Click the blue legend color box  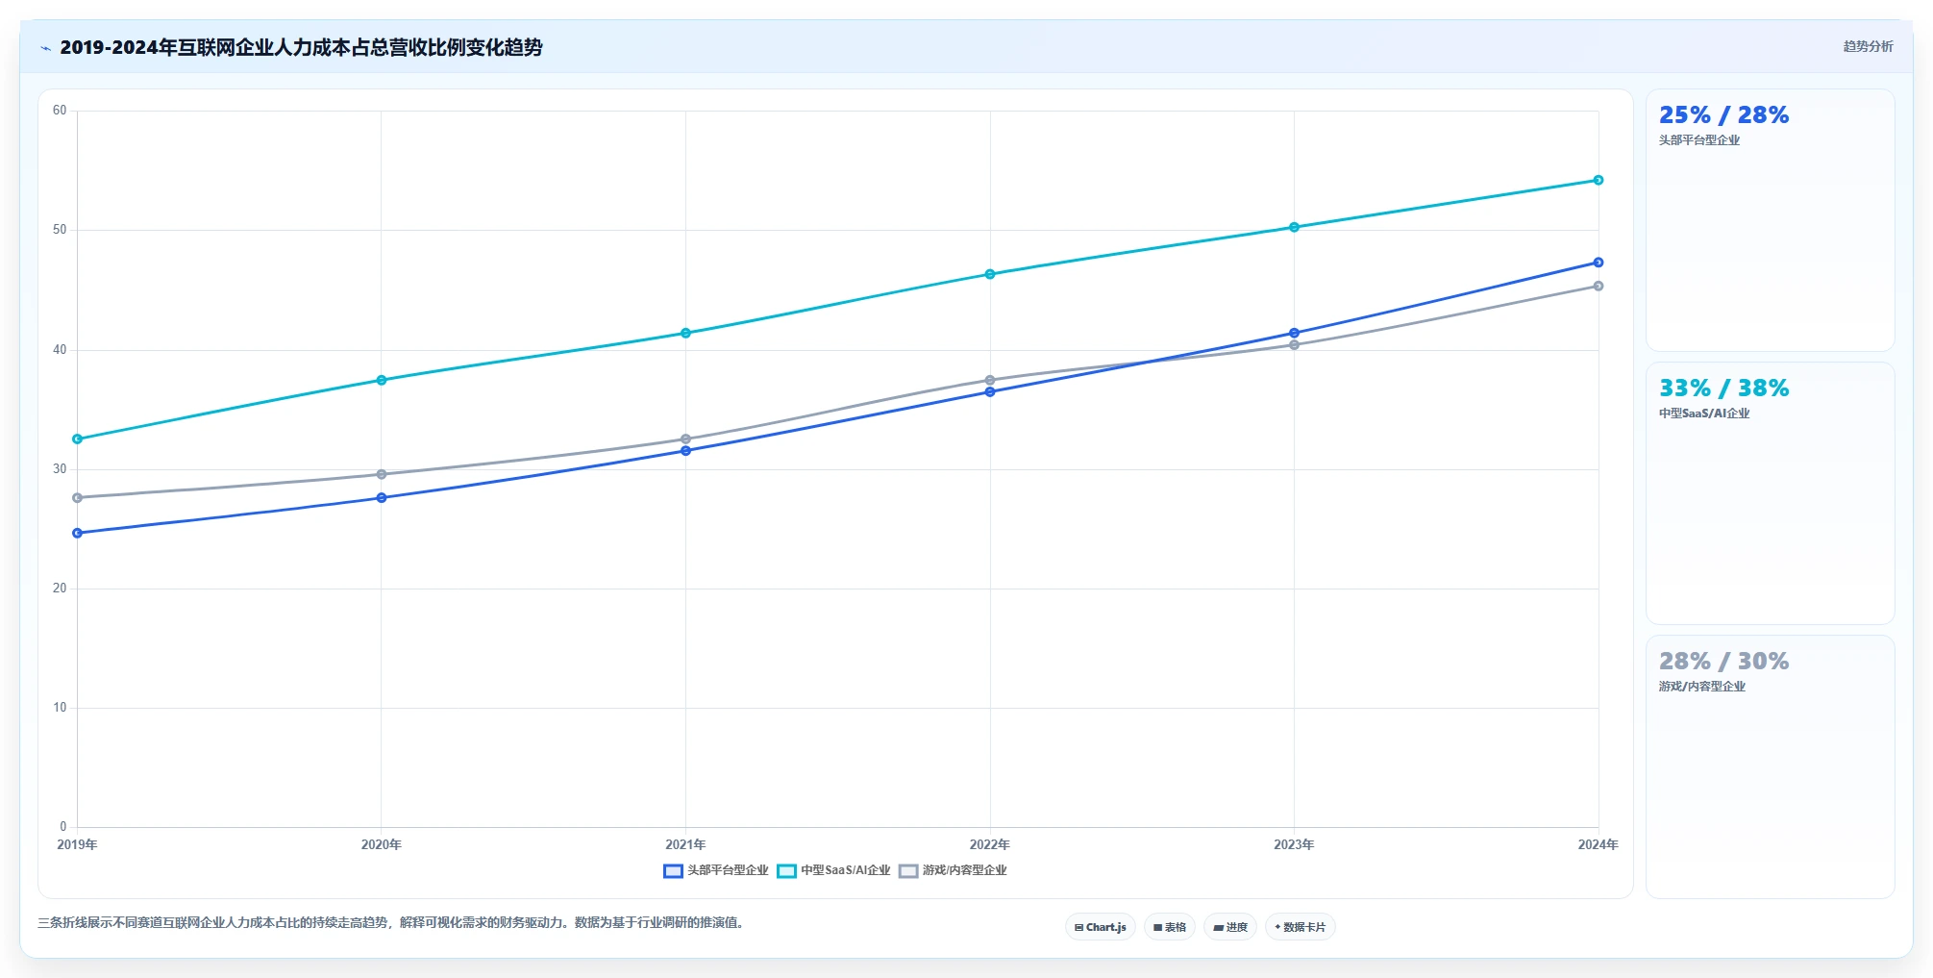coord(673,871)
